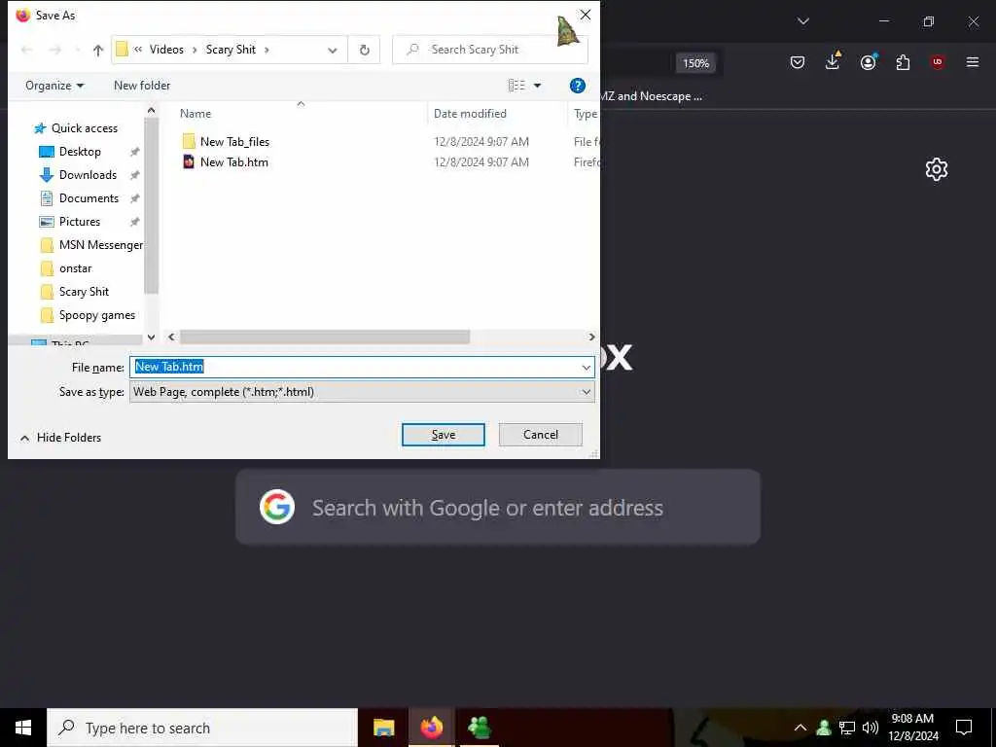Image resolution: width=996 pixels, height=747 pixels.
Task: Go up one folder level arrow
Action: click(x=98, y=50)
